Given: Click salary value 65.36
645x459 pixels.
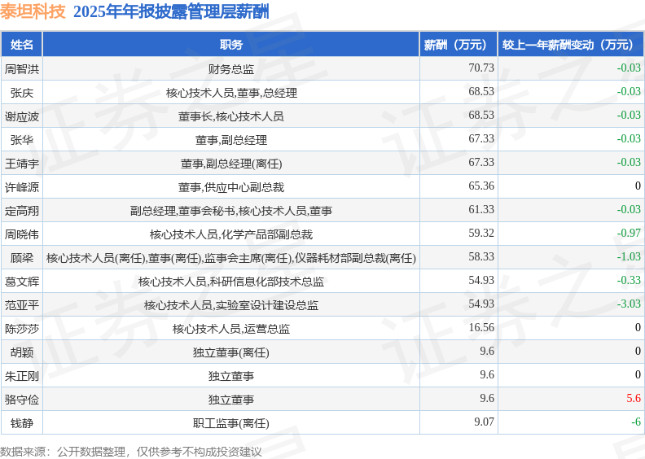Looking at the screenshot, I should pos(481,186).
